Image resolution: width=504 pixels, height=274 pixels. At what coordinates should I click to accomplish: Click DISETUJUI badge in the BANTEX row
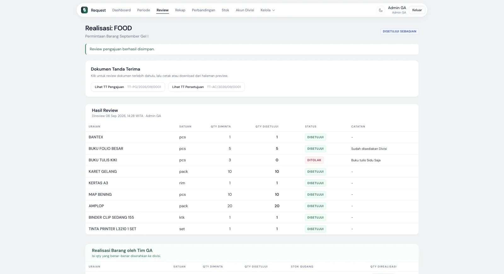315,137
